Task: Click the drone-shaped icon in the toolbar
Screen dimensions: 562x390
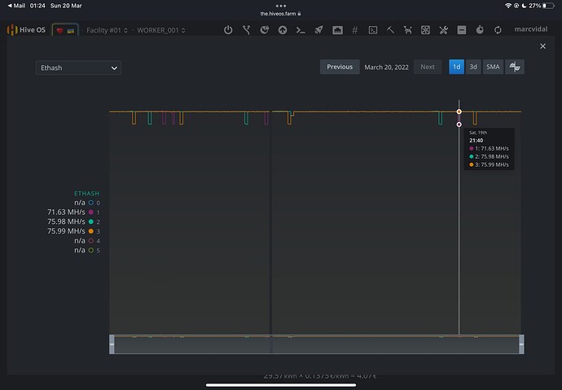Action: [x=407, y=30]
